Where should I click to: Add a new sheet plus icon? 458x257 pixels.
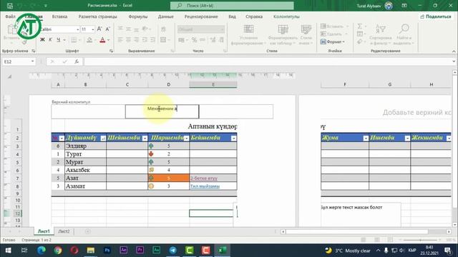[87, 231]
